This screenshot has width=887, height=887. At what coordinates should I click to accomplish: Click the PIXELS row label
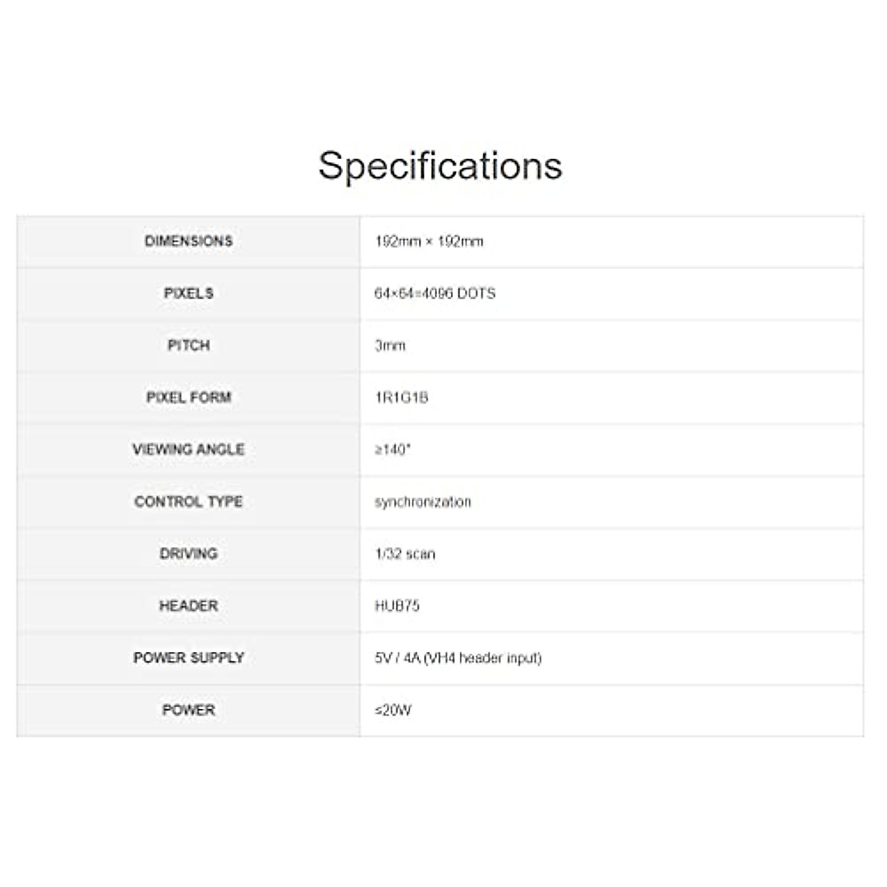[x=188, y=293]
